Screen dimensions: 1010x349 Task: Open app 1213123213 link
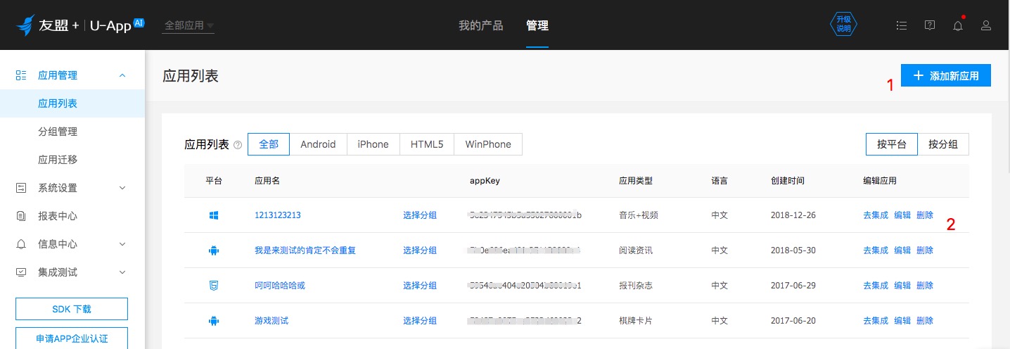278,215
